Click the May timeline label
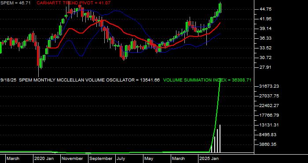 coord(149,159)
